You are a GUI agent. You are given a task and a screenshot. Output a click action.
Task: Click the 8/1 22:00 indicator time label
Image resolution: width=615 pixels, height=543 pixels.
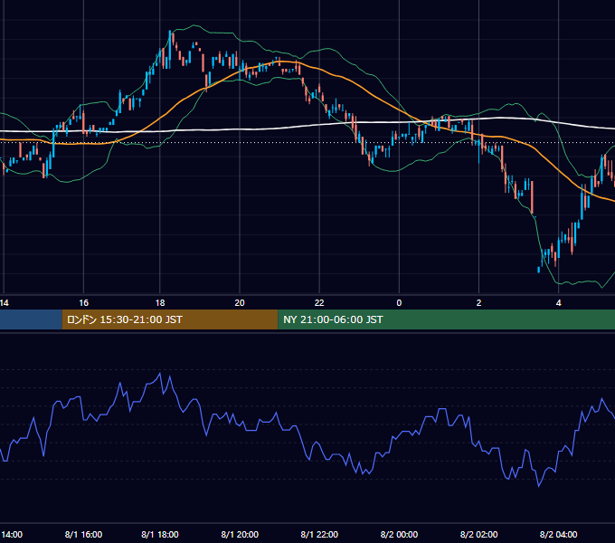(x=319, y=534)
